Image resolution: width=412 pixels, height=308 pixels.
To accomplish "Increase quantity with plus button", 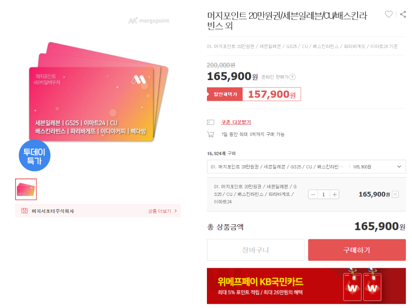I will click(335, 195).
